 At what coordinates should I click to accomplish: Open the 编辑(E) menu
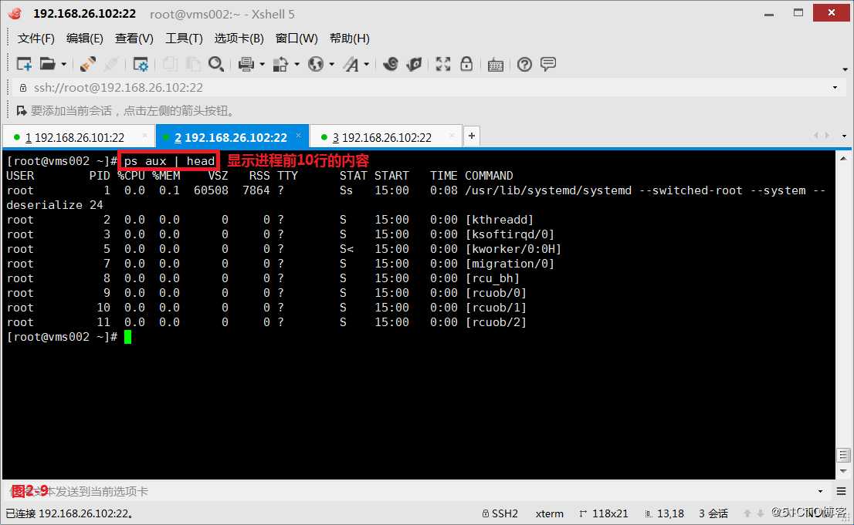(x=84, y=38)
